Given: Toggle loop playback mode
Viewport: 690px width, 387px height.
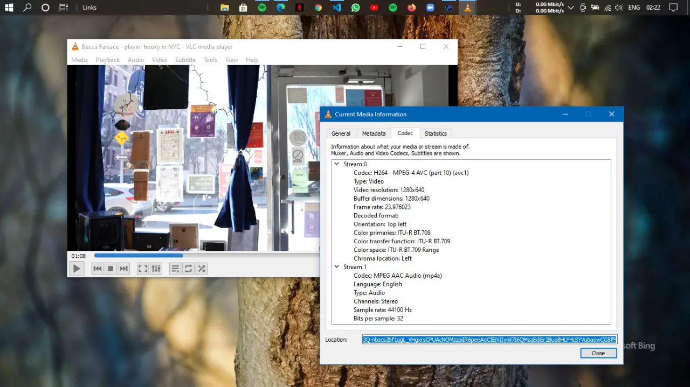Looking at the screenshot, I should [x=188, y=269].
